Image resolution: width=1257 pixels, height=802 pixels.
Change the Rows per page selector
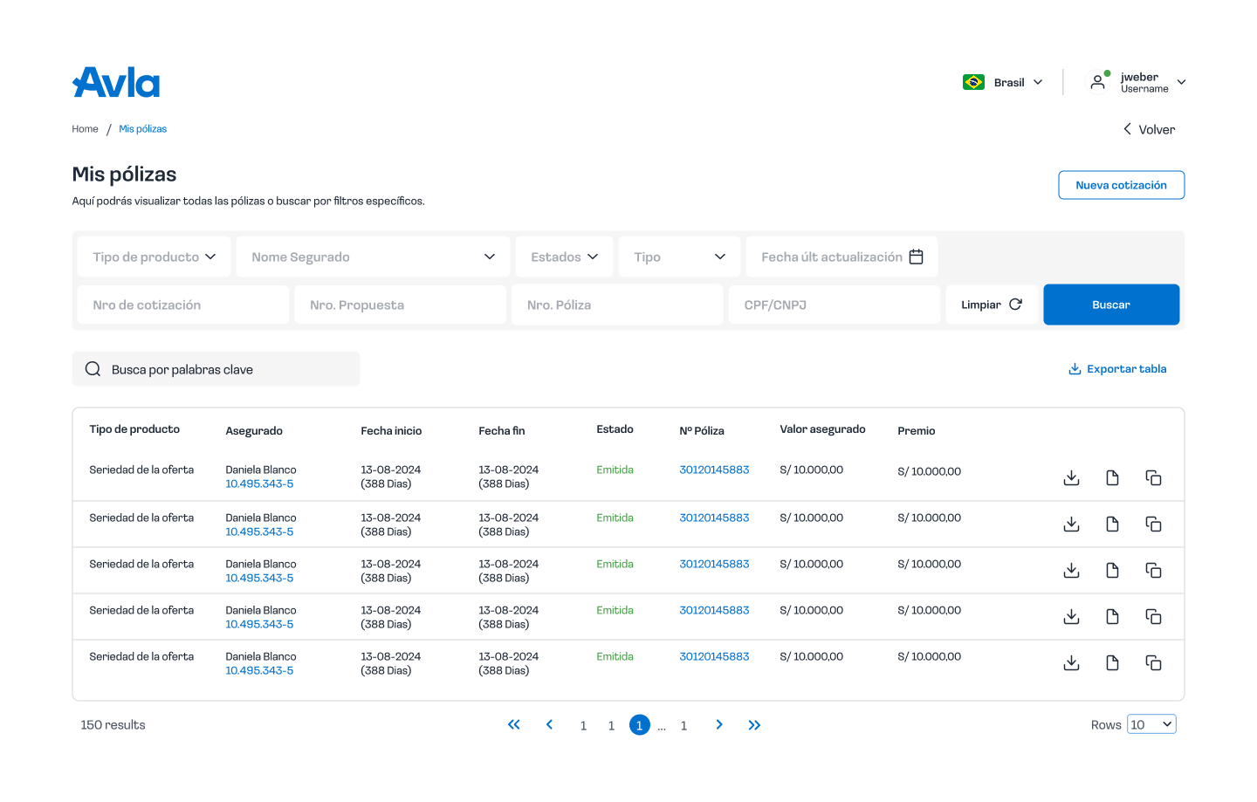tap(1151, 724)
